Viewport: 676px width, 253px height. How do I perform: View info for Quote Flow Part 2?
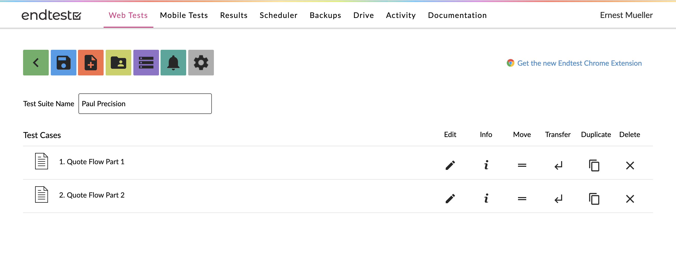486,199
